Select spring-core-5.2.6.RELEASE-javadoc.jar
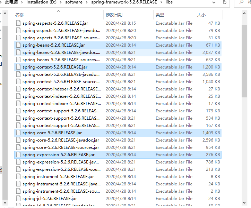Viewport: 251px width, 208px height. pos(118,140)
